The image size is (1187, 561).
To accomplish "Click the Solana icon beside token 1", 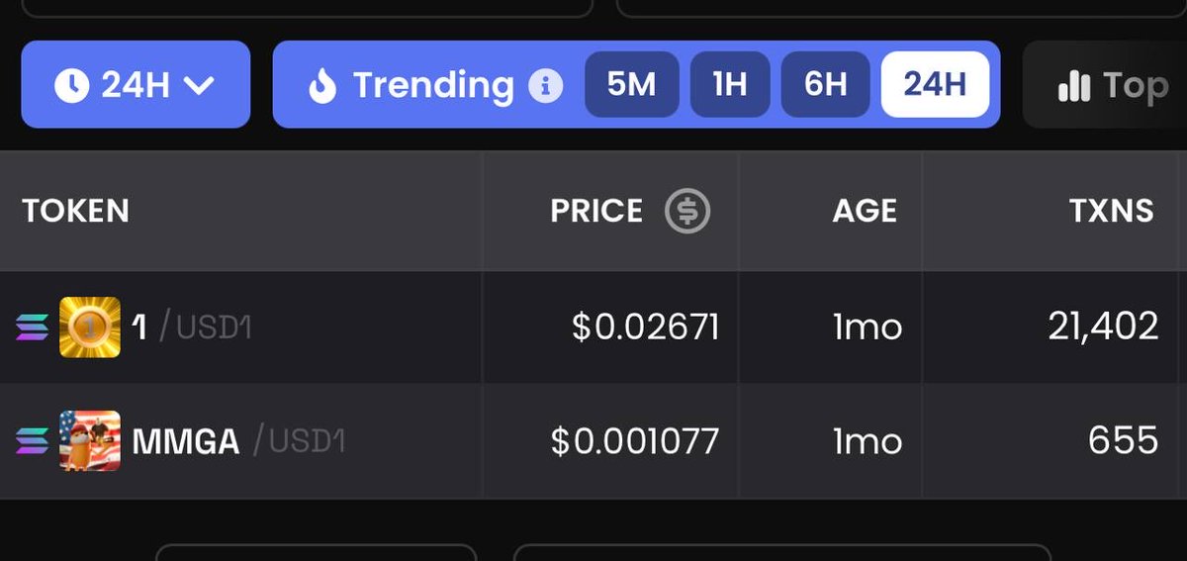I will (33, 327).
